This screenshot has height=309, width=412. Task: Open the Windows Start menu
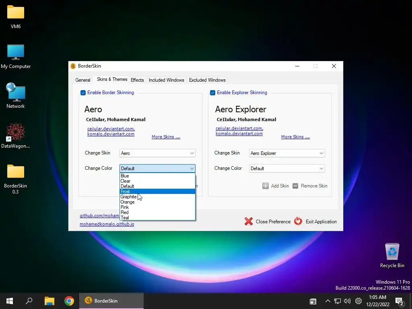[10, 301]
